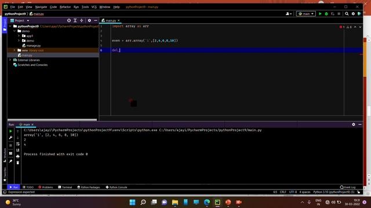Click the colorful JetBrains icon at toolbar end
Screen dimensions: 371x208
359,14
